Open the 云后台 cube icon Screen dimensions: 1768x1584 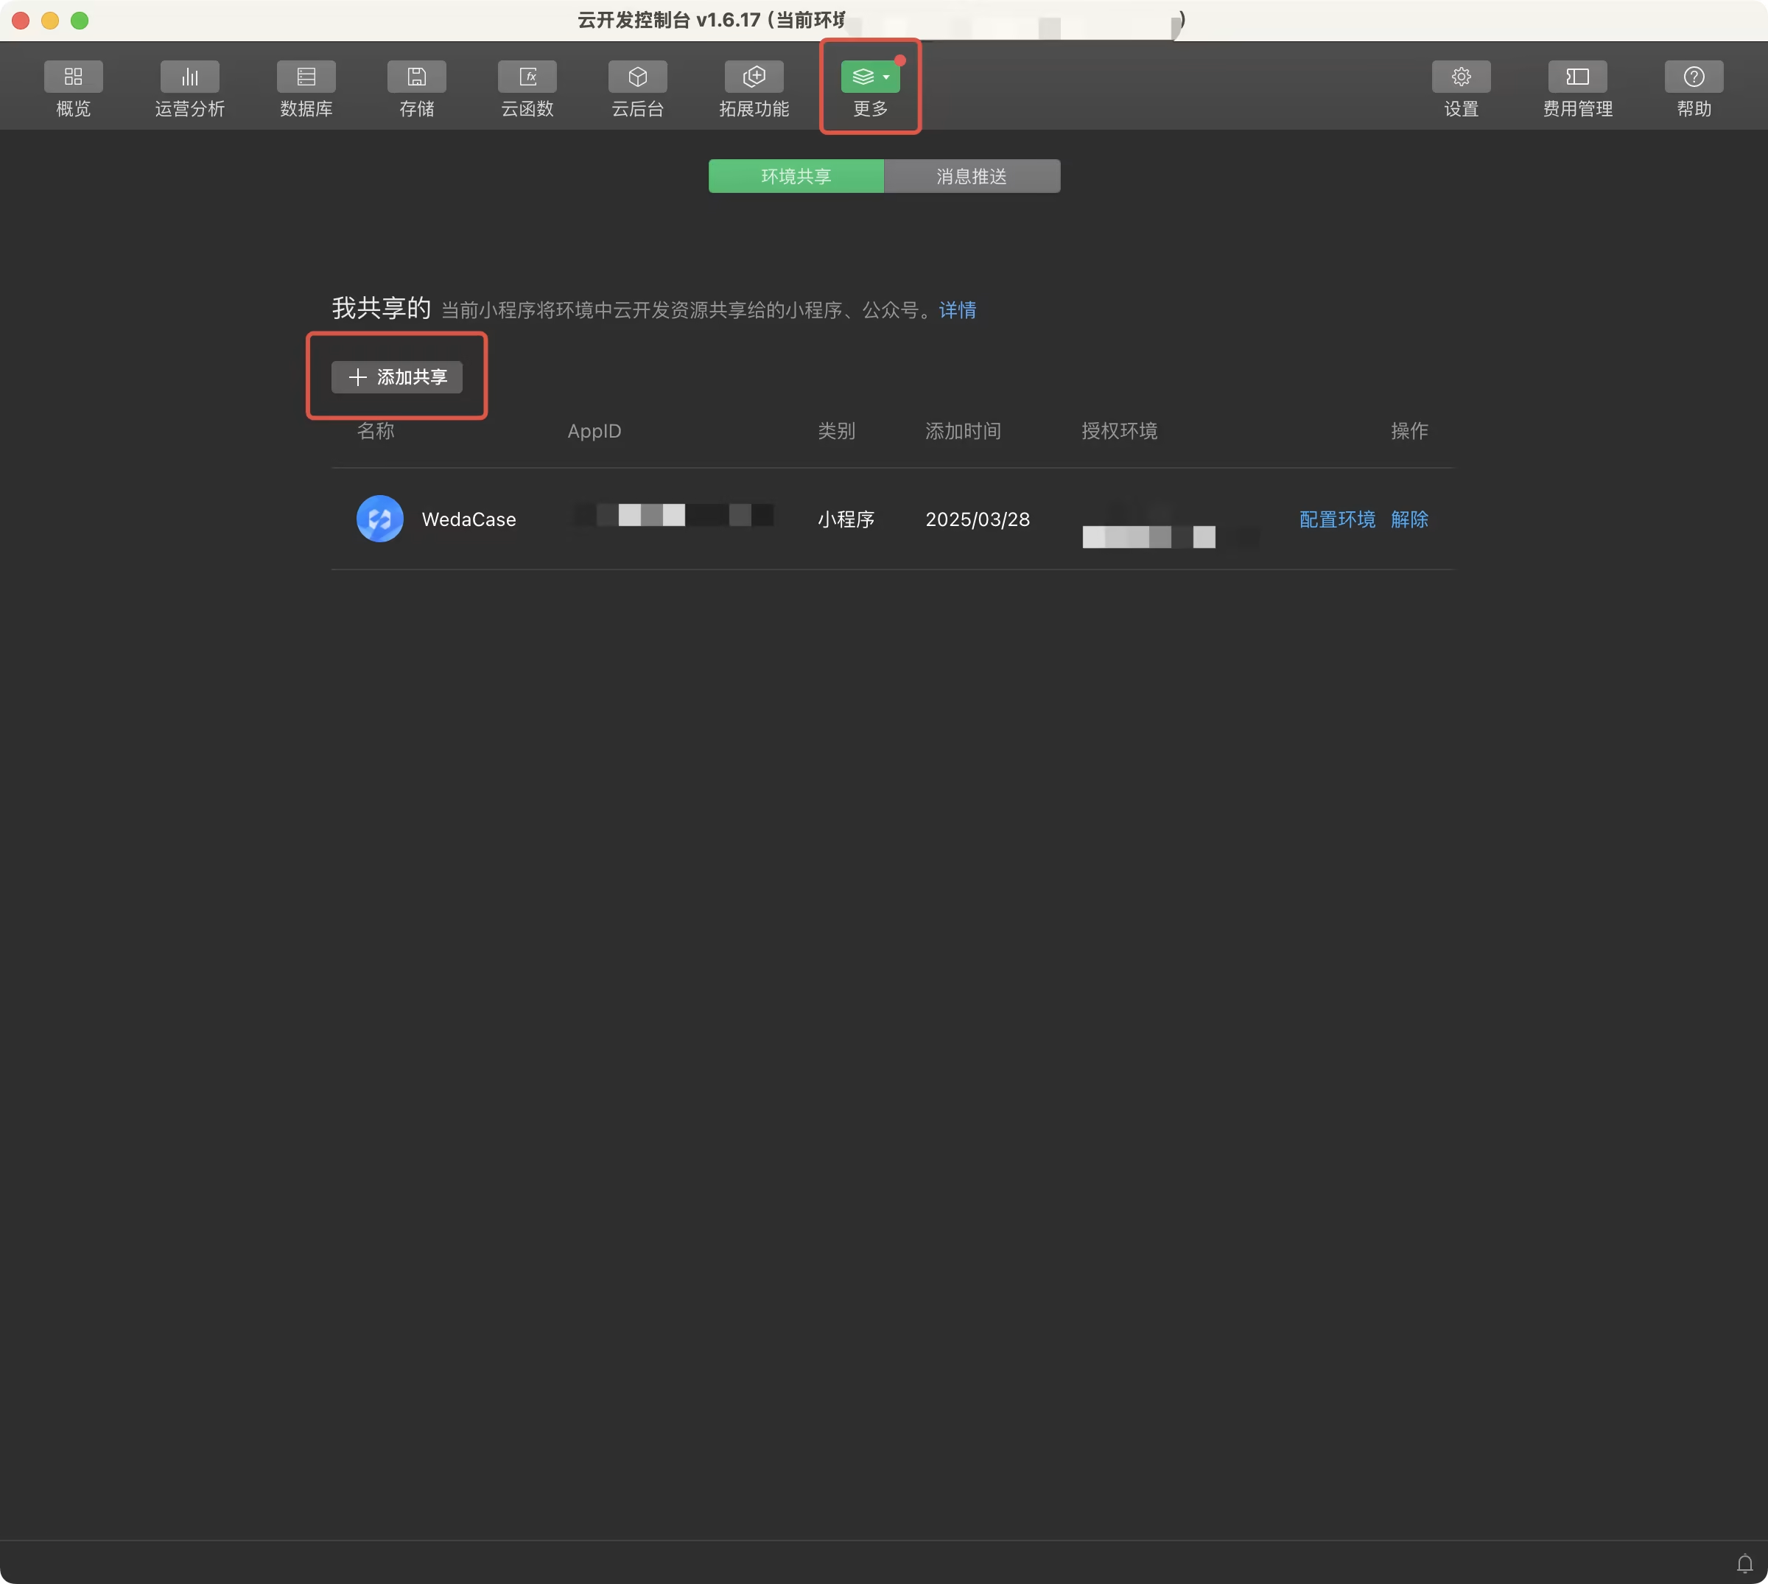[638, 77]
